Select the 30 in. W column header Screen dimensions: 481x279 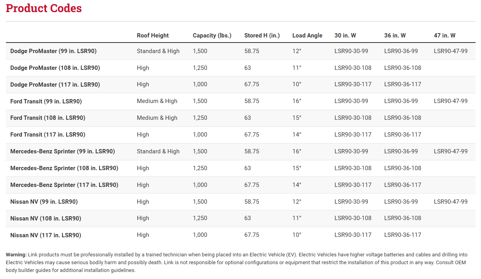click(x=345, y=36)
